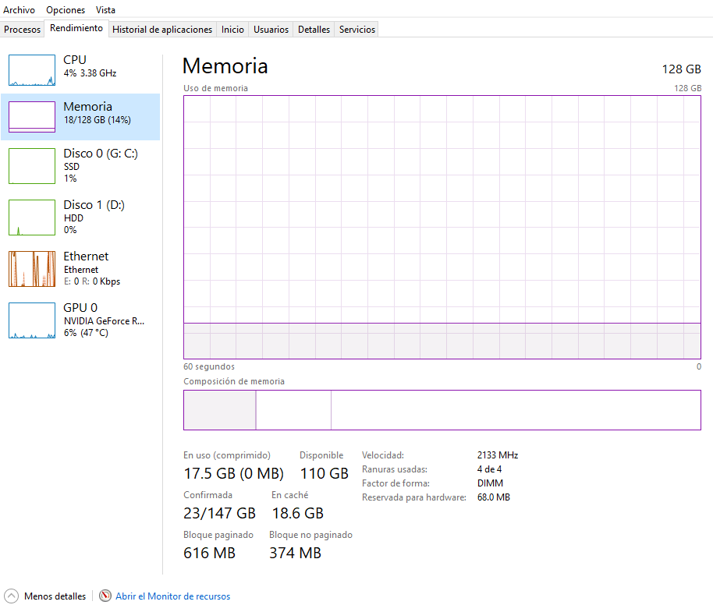Open Disco 1 (D:) HDD graph
Image resolution: width=713 pixels, height=612 pixels.
tap(32, 217)
